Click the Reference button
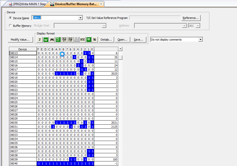Image resolution: width=237 pixels, height=166 pixels. (x=191, y=18)
